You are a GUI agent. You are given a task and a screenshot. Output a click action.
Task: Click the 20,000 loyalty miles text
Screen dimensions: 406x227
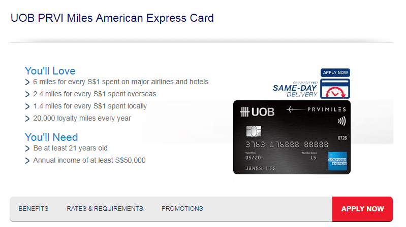click(82, 119)
